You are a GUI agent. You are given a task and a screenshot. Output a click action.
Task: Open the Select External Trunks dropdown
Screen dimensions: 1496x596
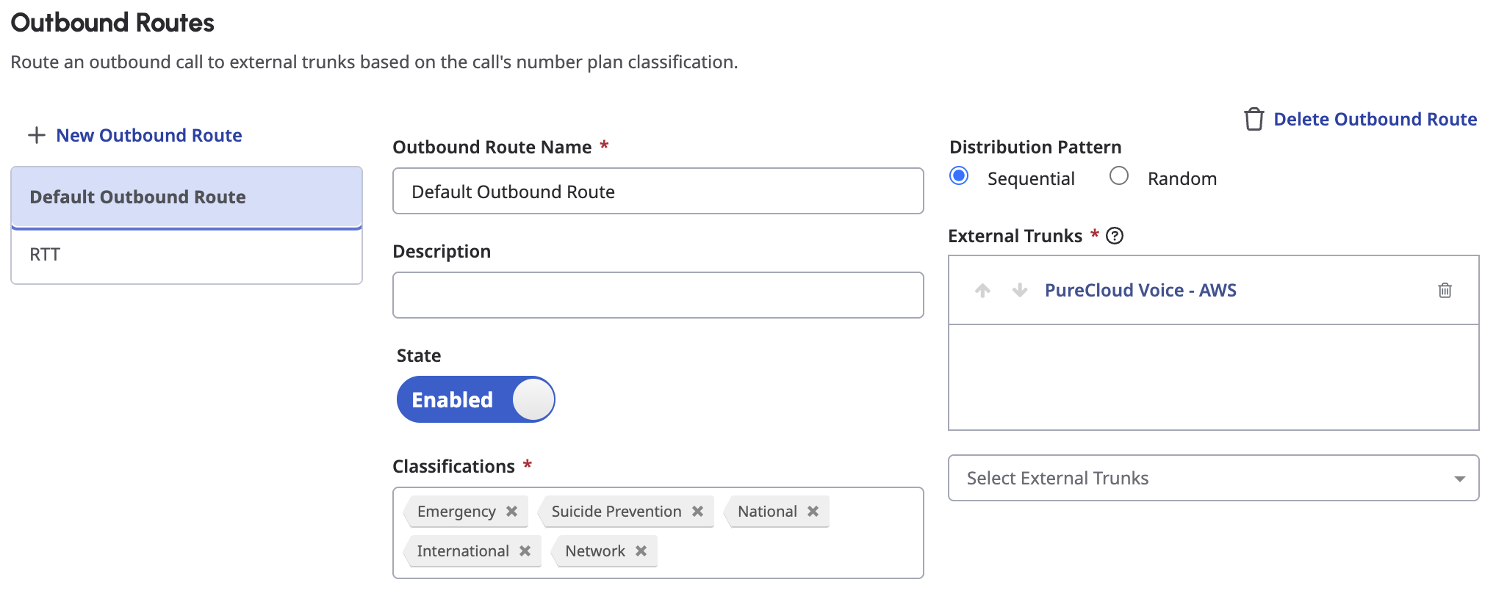tap(1213, 479)
